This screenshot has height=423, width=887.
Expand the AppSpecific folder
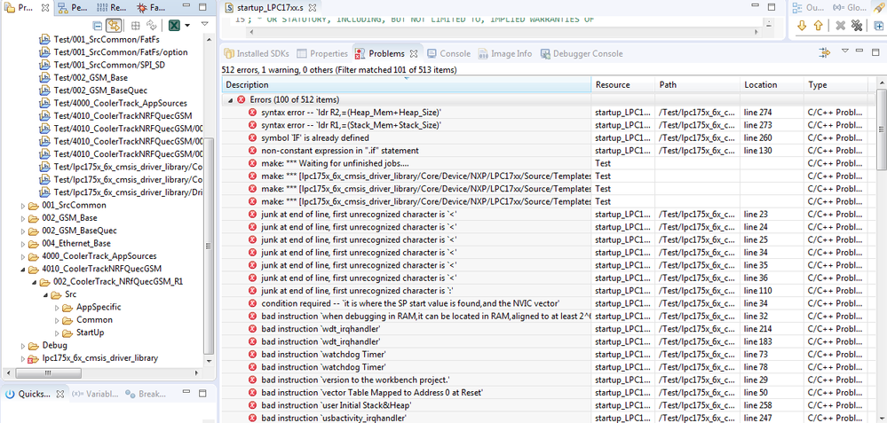pos(57,307)
